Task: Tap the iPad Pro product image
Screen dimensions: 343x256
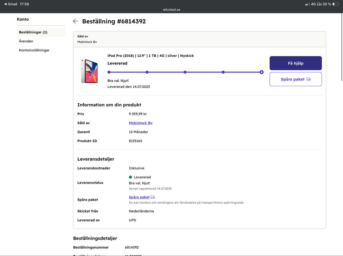Action: 89,71
